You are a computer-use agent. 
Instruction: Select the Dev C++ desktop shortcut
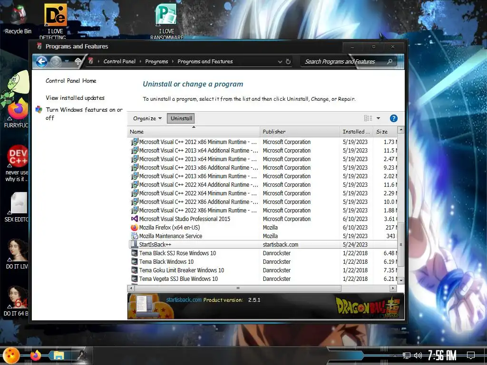click(17, 163)
